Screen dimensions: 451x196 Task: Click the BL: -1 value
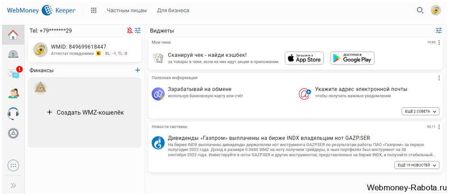[x=111, y=54]
